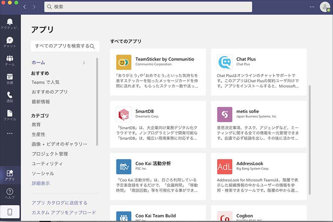The width and height of the screenshot is (333, 222).
Task: Open the Chat Plus app title
Action: [x=246, y=59]
